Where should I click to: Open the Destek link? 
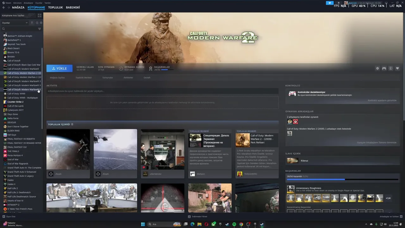[x=147, y=78]
